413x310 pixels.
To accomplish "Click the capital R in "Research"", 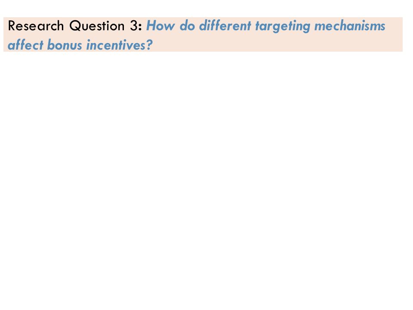I will pyautogui.click(x=12, y=26).
